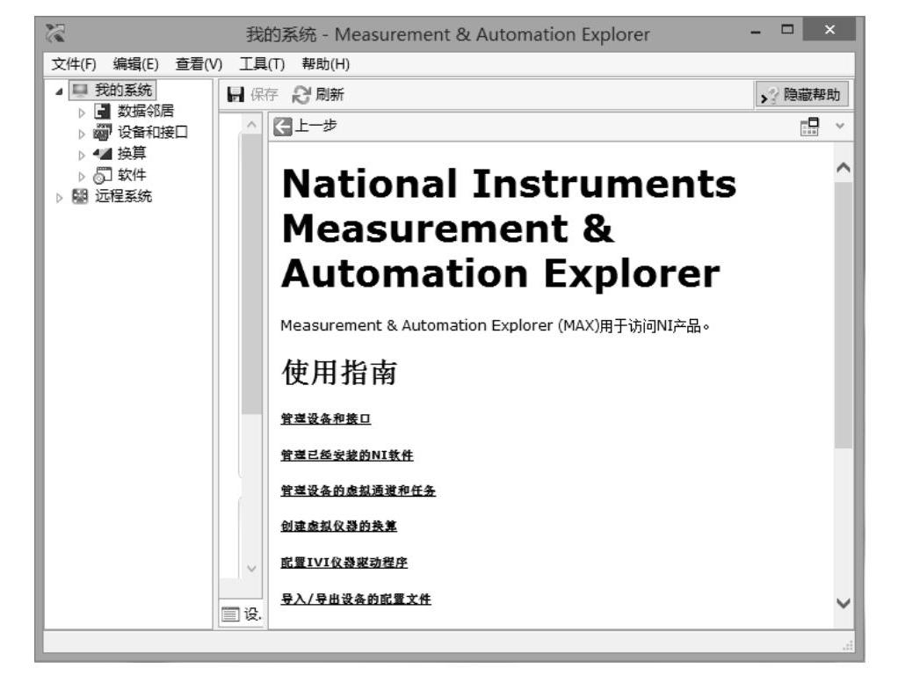The width and height of the screenshot is (898, 676).
Task: Click the 保存 floppy disk icon
Action: (235, 95)
